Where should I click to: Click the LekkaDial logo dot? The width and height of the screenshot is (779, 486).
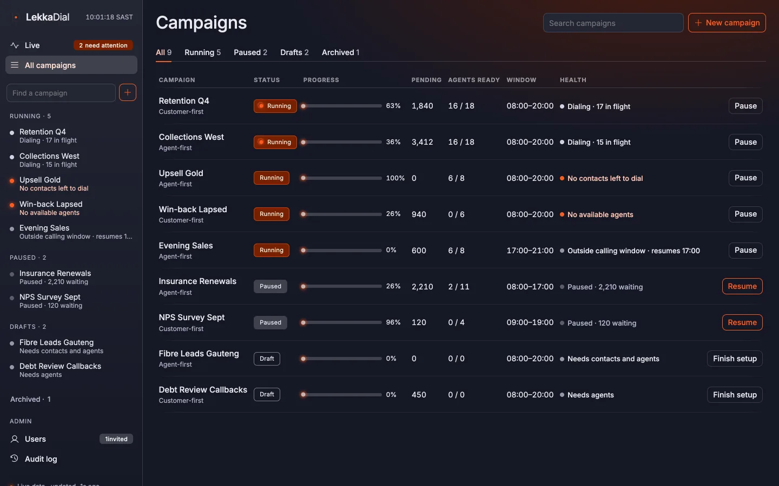tap(16, 17)
